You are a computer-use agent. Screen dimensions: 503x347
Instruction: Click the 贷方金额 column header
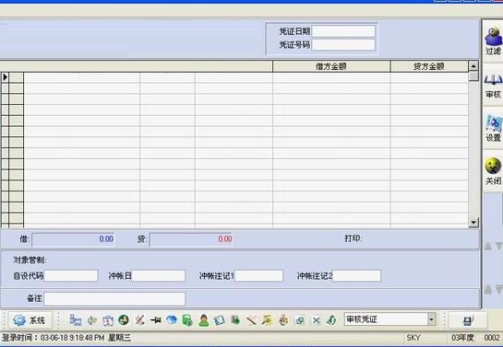pyautogui.click(x=429, y=66)
